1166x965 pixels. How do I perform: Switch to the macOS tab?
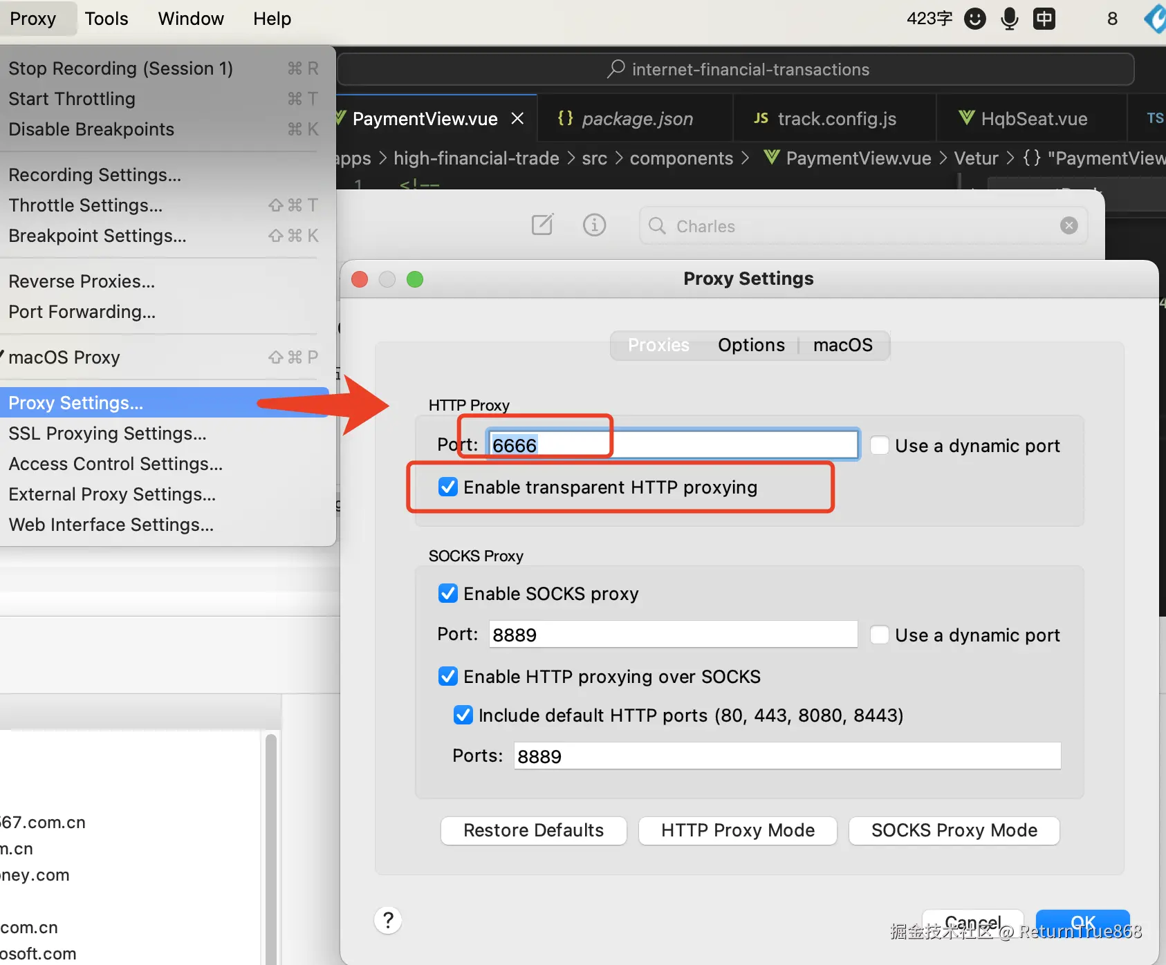pos(843,345)
